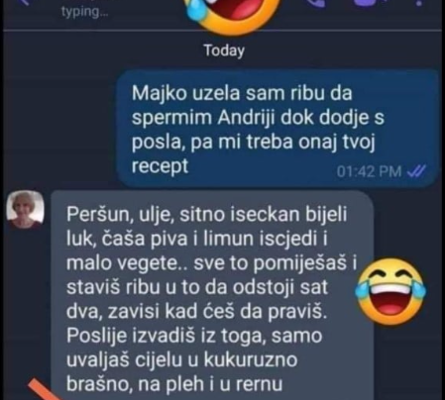
Task: Tap the word "recept" in the sent message
Action: [x=160, y=165]
